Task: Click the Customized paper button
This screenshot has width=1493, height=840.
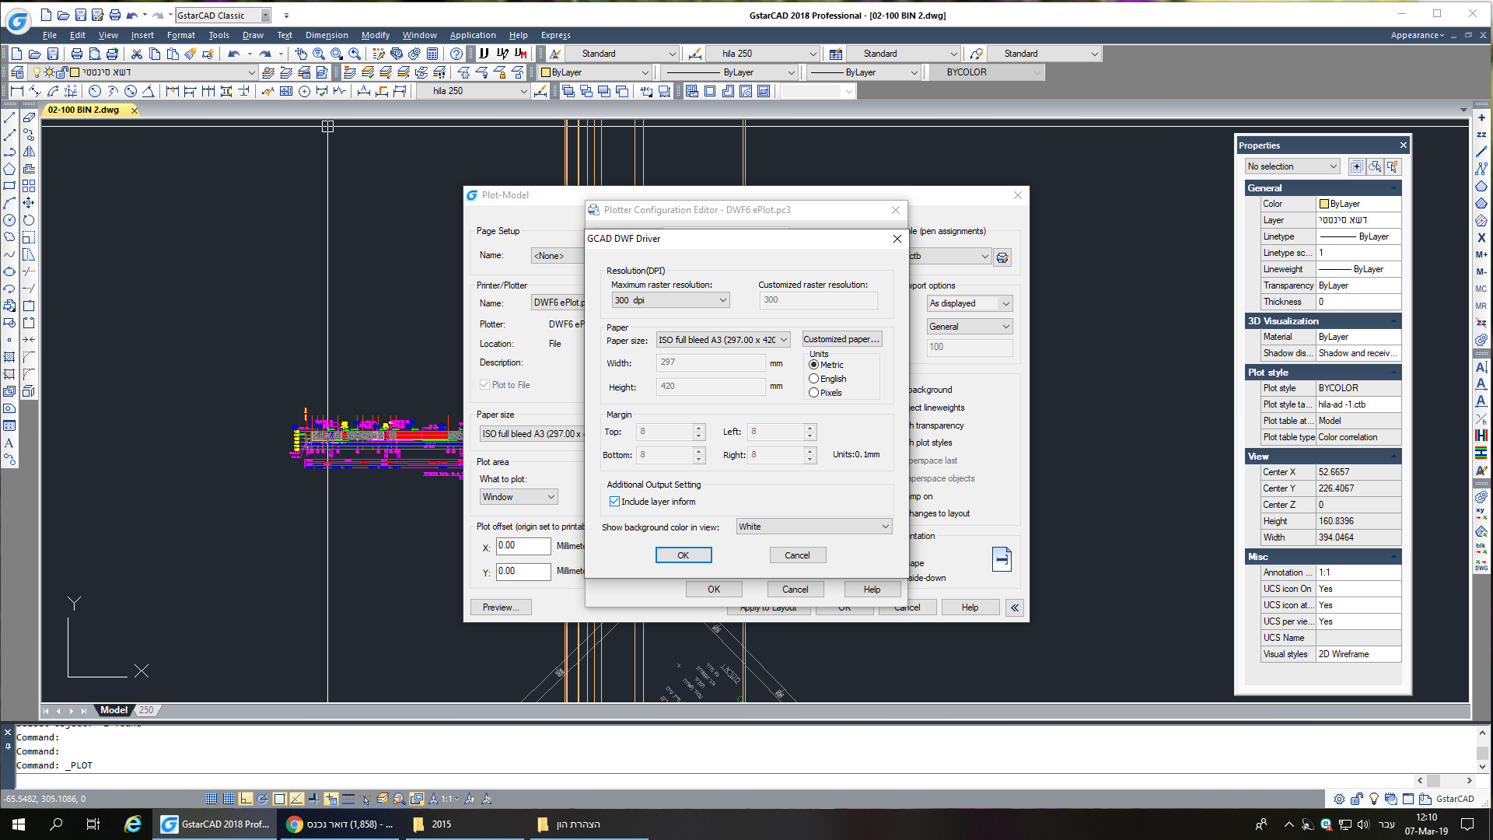Action: [x=842, y=339]
